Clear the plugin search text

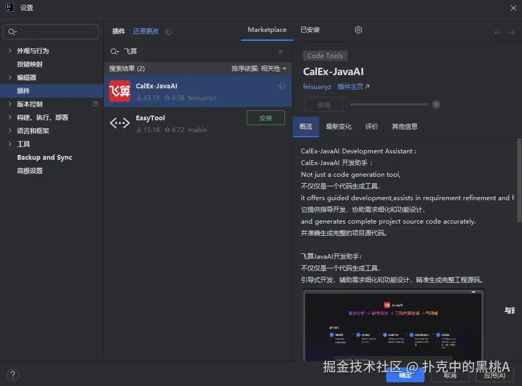[281, 52]
